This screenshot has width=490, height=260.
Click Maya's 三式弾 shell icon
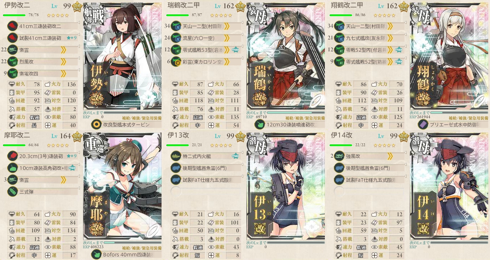pyautogui.click(x=12, y=191)
